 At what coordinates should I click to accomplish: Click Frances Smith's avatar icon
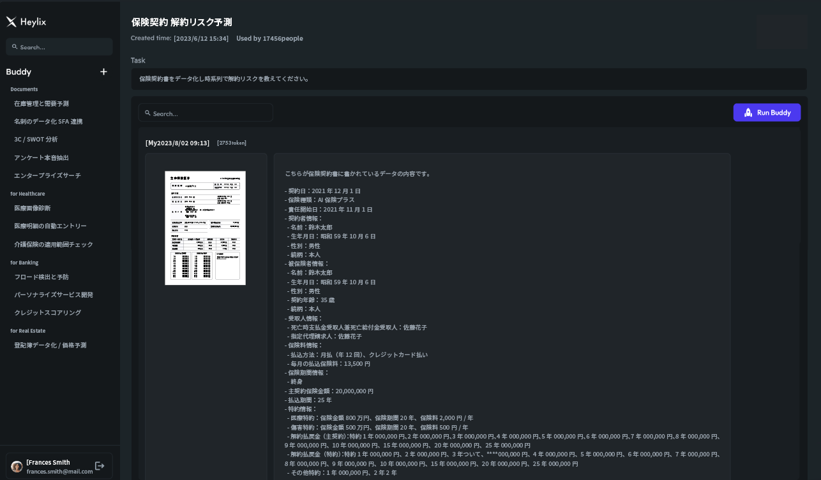coord(17,466)
